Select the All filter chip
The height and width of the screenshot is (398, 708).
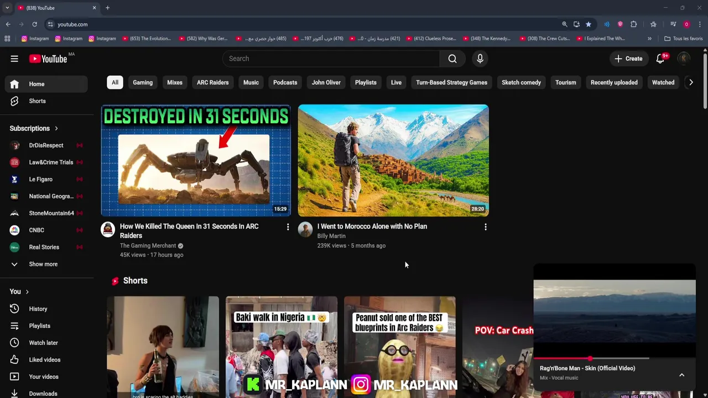pyautogui.click(x=115, y=82)
